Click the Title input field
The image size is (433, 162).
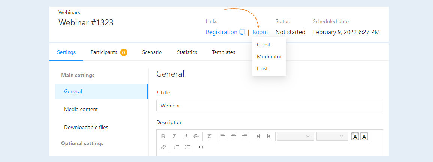270,106
